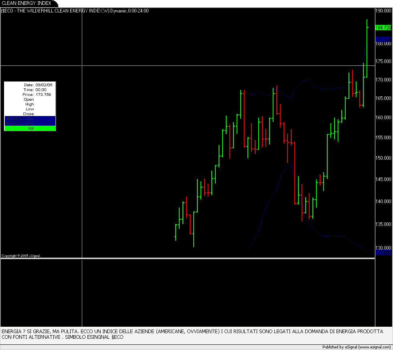Screen dimensions: 393x350
Task: Click the $ECO Wilderhill chart title text
Action: [x=75, y=11]
